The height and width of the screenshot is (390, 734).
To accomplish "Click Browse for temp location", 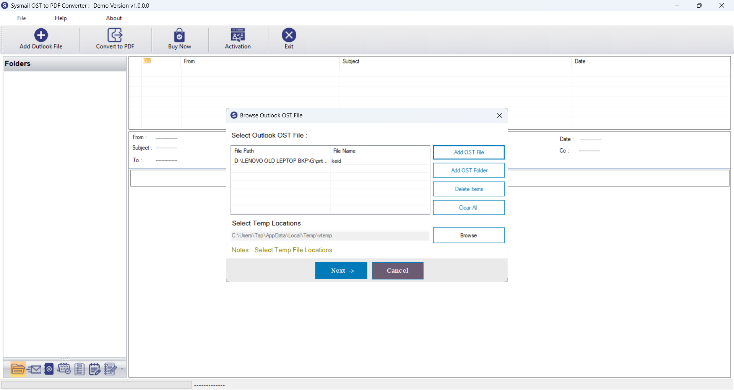I will click(x=469, y=236).
